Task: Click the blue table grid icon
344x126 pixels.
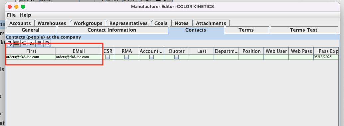Action: 39,44
